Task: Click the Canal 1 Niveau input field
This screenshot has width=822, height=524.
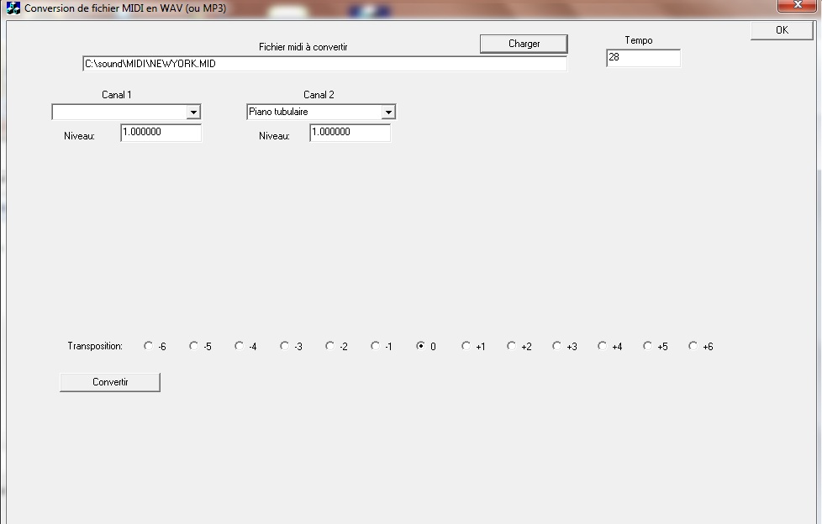Action: point(161,133)
